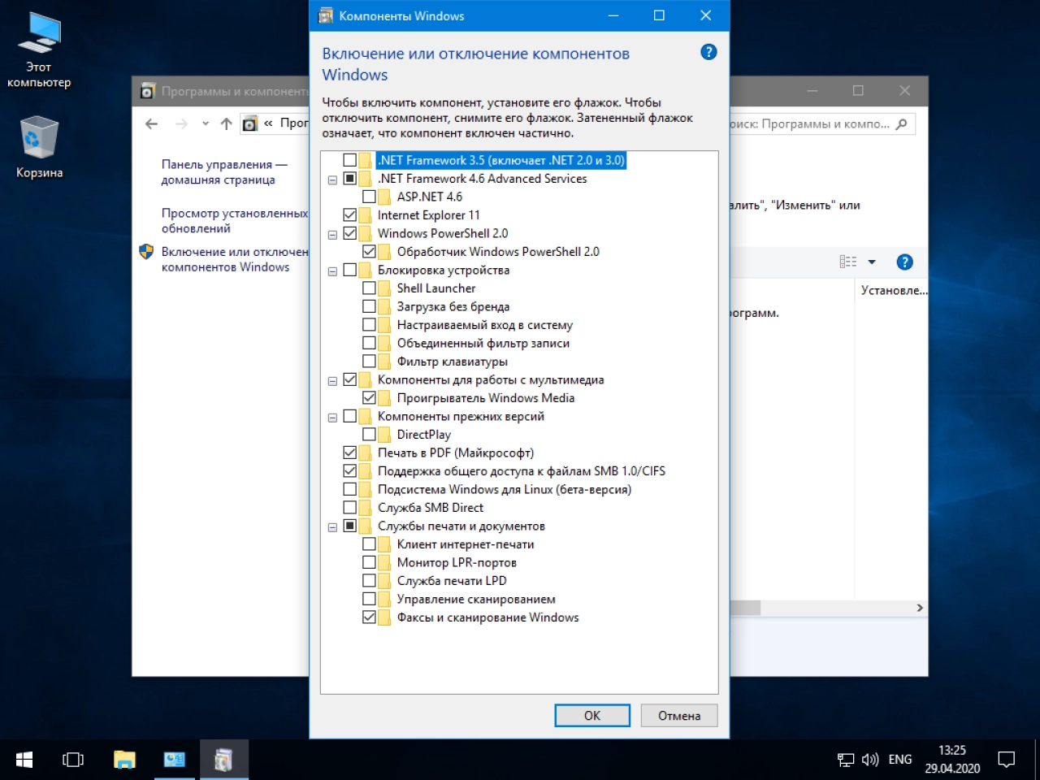
Task: Switch to the Компоненты Windows taskbar icon
Action: [x=223, y=760]
